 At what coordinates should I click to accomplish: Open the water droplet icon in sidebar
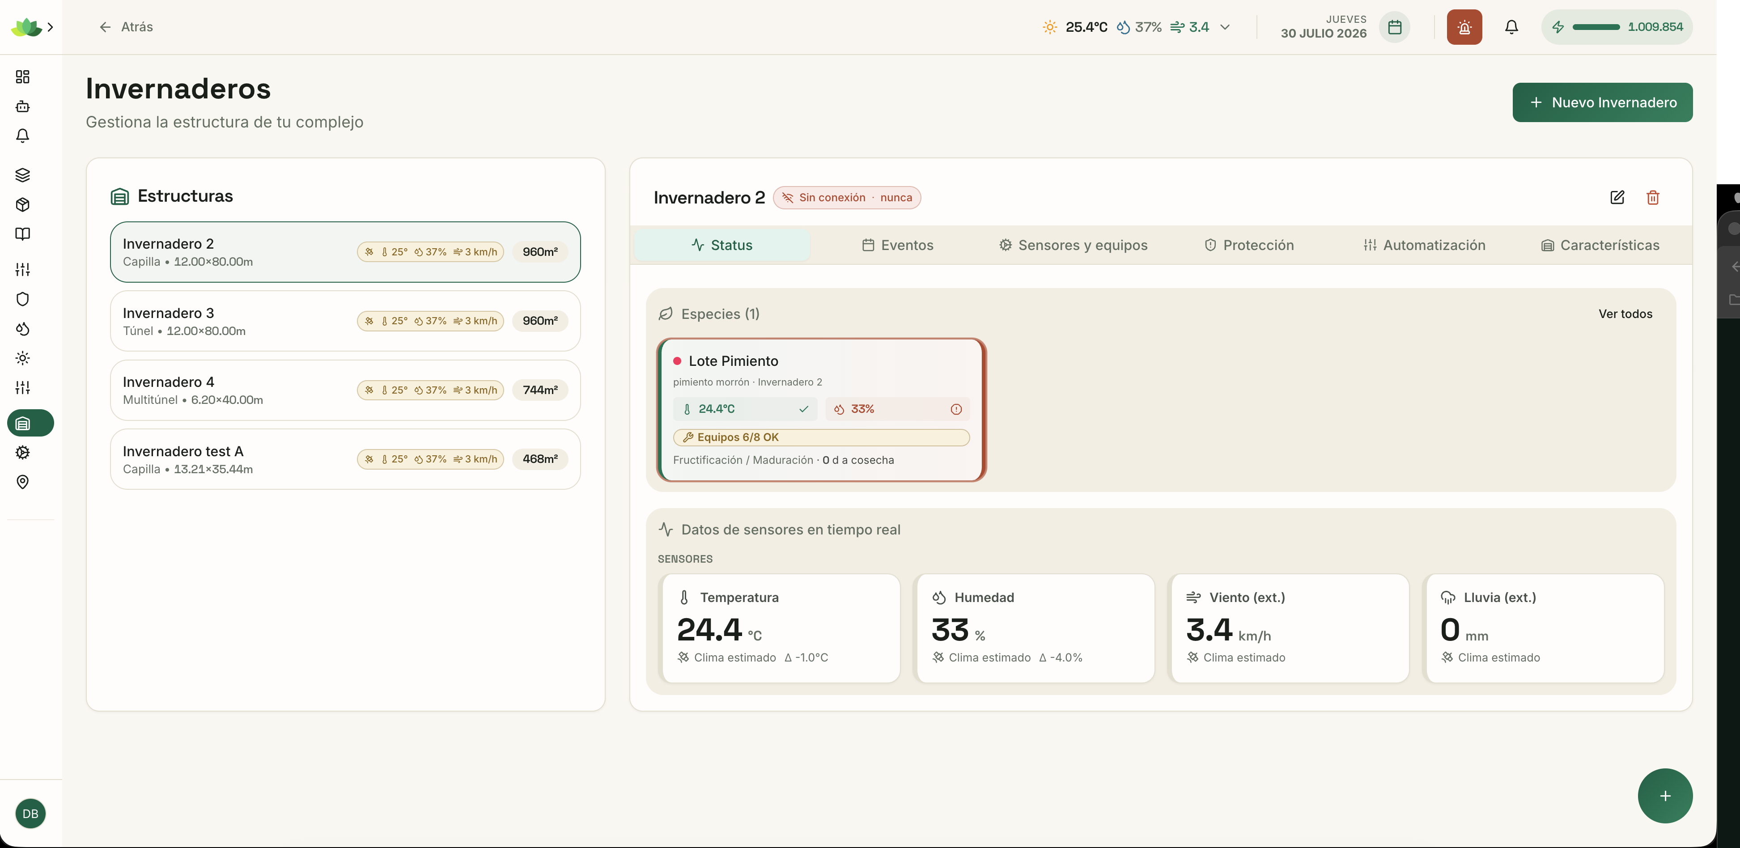tap(22, 329)
